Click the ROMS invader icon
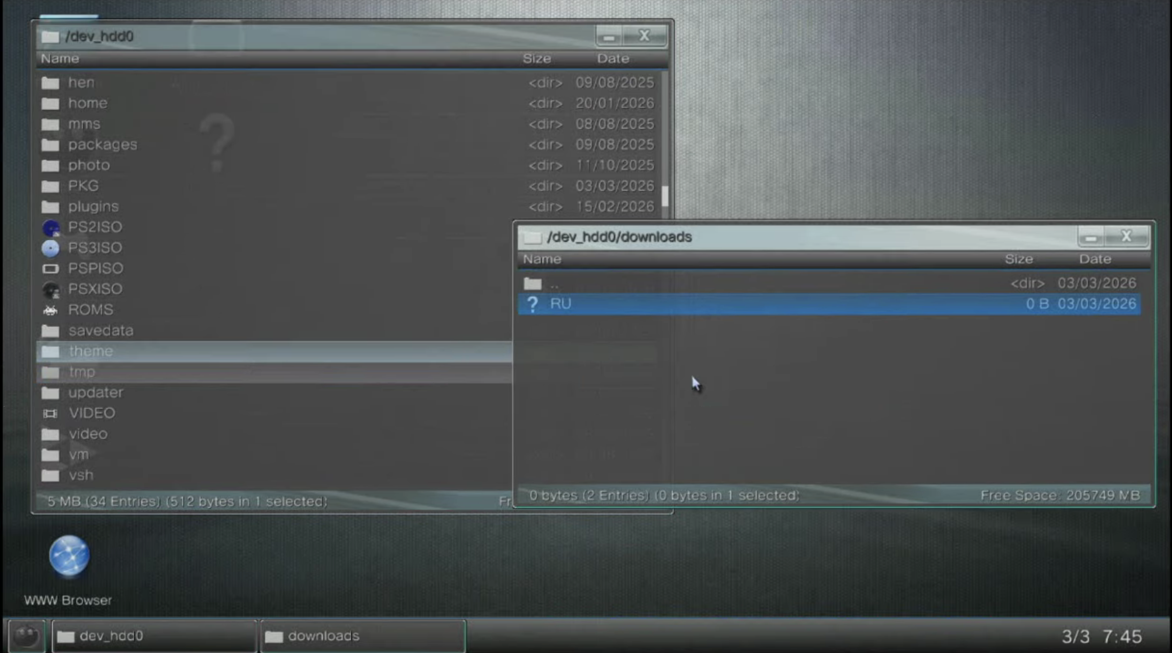 [51, 310]
